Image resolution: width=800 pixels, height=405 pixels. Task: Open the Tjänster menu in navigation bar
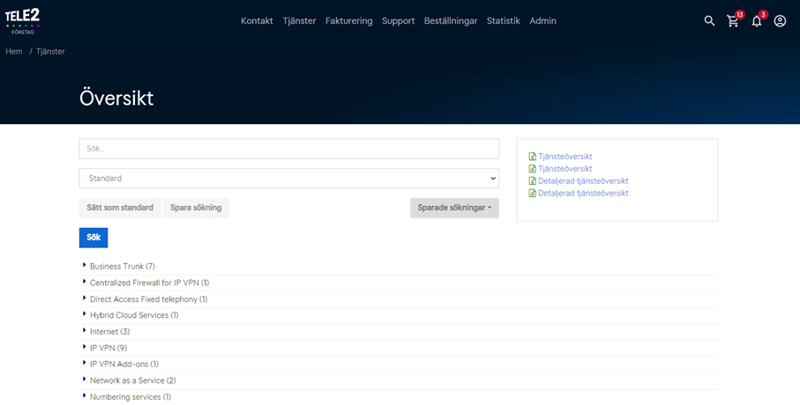click(x=300, y=21)
